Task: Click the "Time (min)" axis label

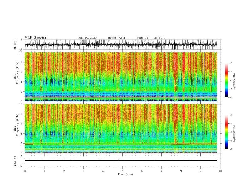Action: pyautogui.click(x=125, y=174)
